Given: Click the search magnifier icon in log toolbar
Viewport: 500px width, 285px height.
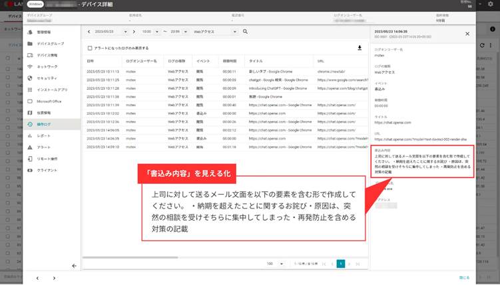Looking at the screenshot, I should click(x=245, y=31).
